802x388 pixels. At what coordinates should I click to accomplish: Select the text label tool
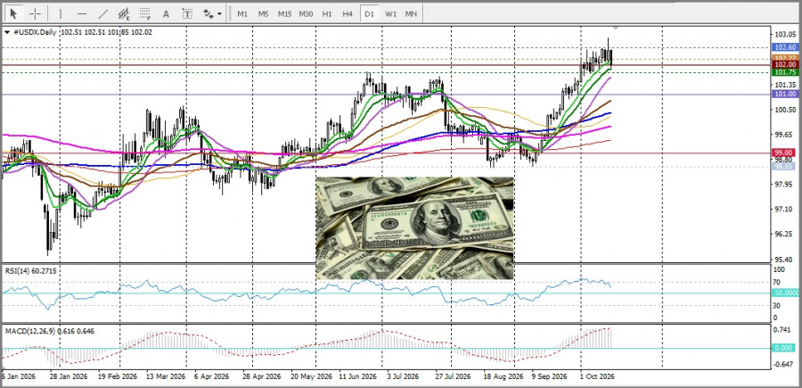coord(187,13)
